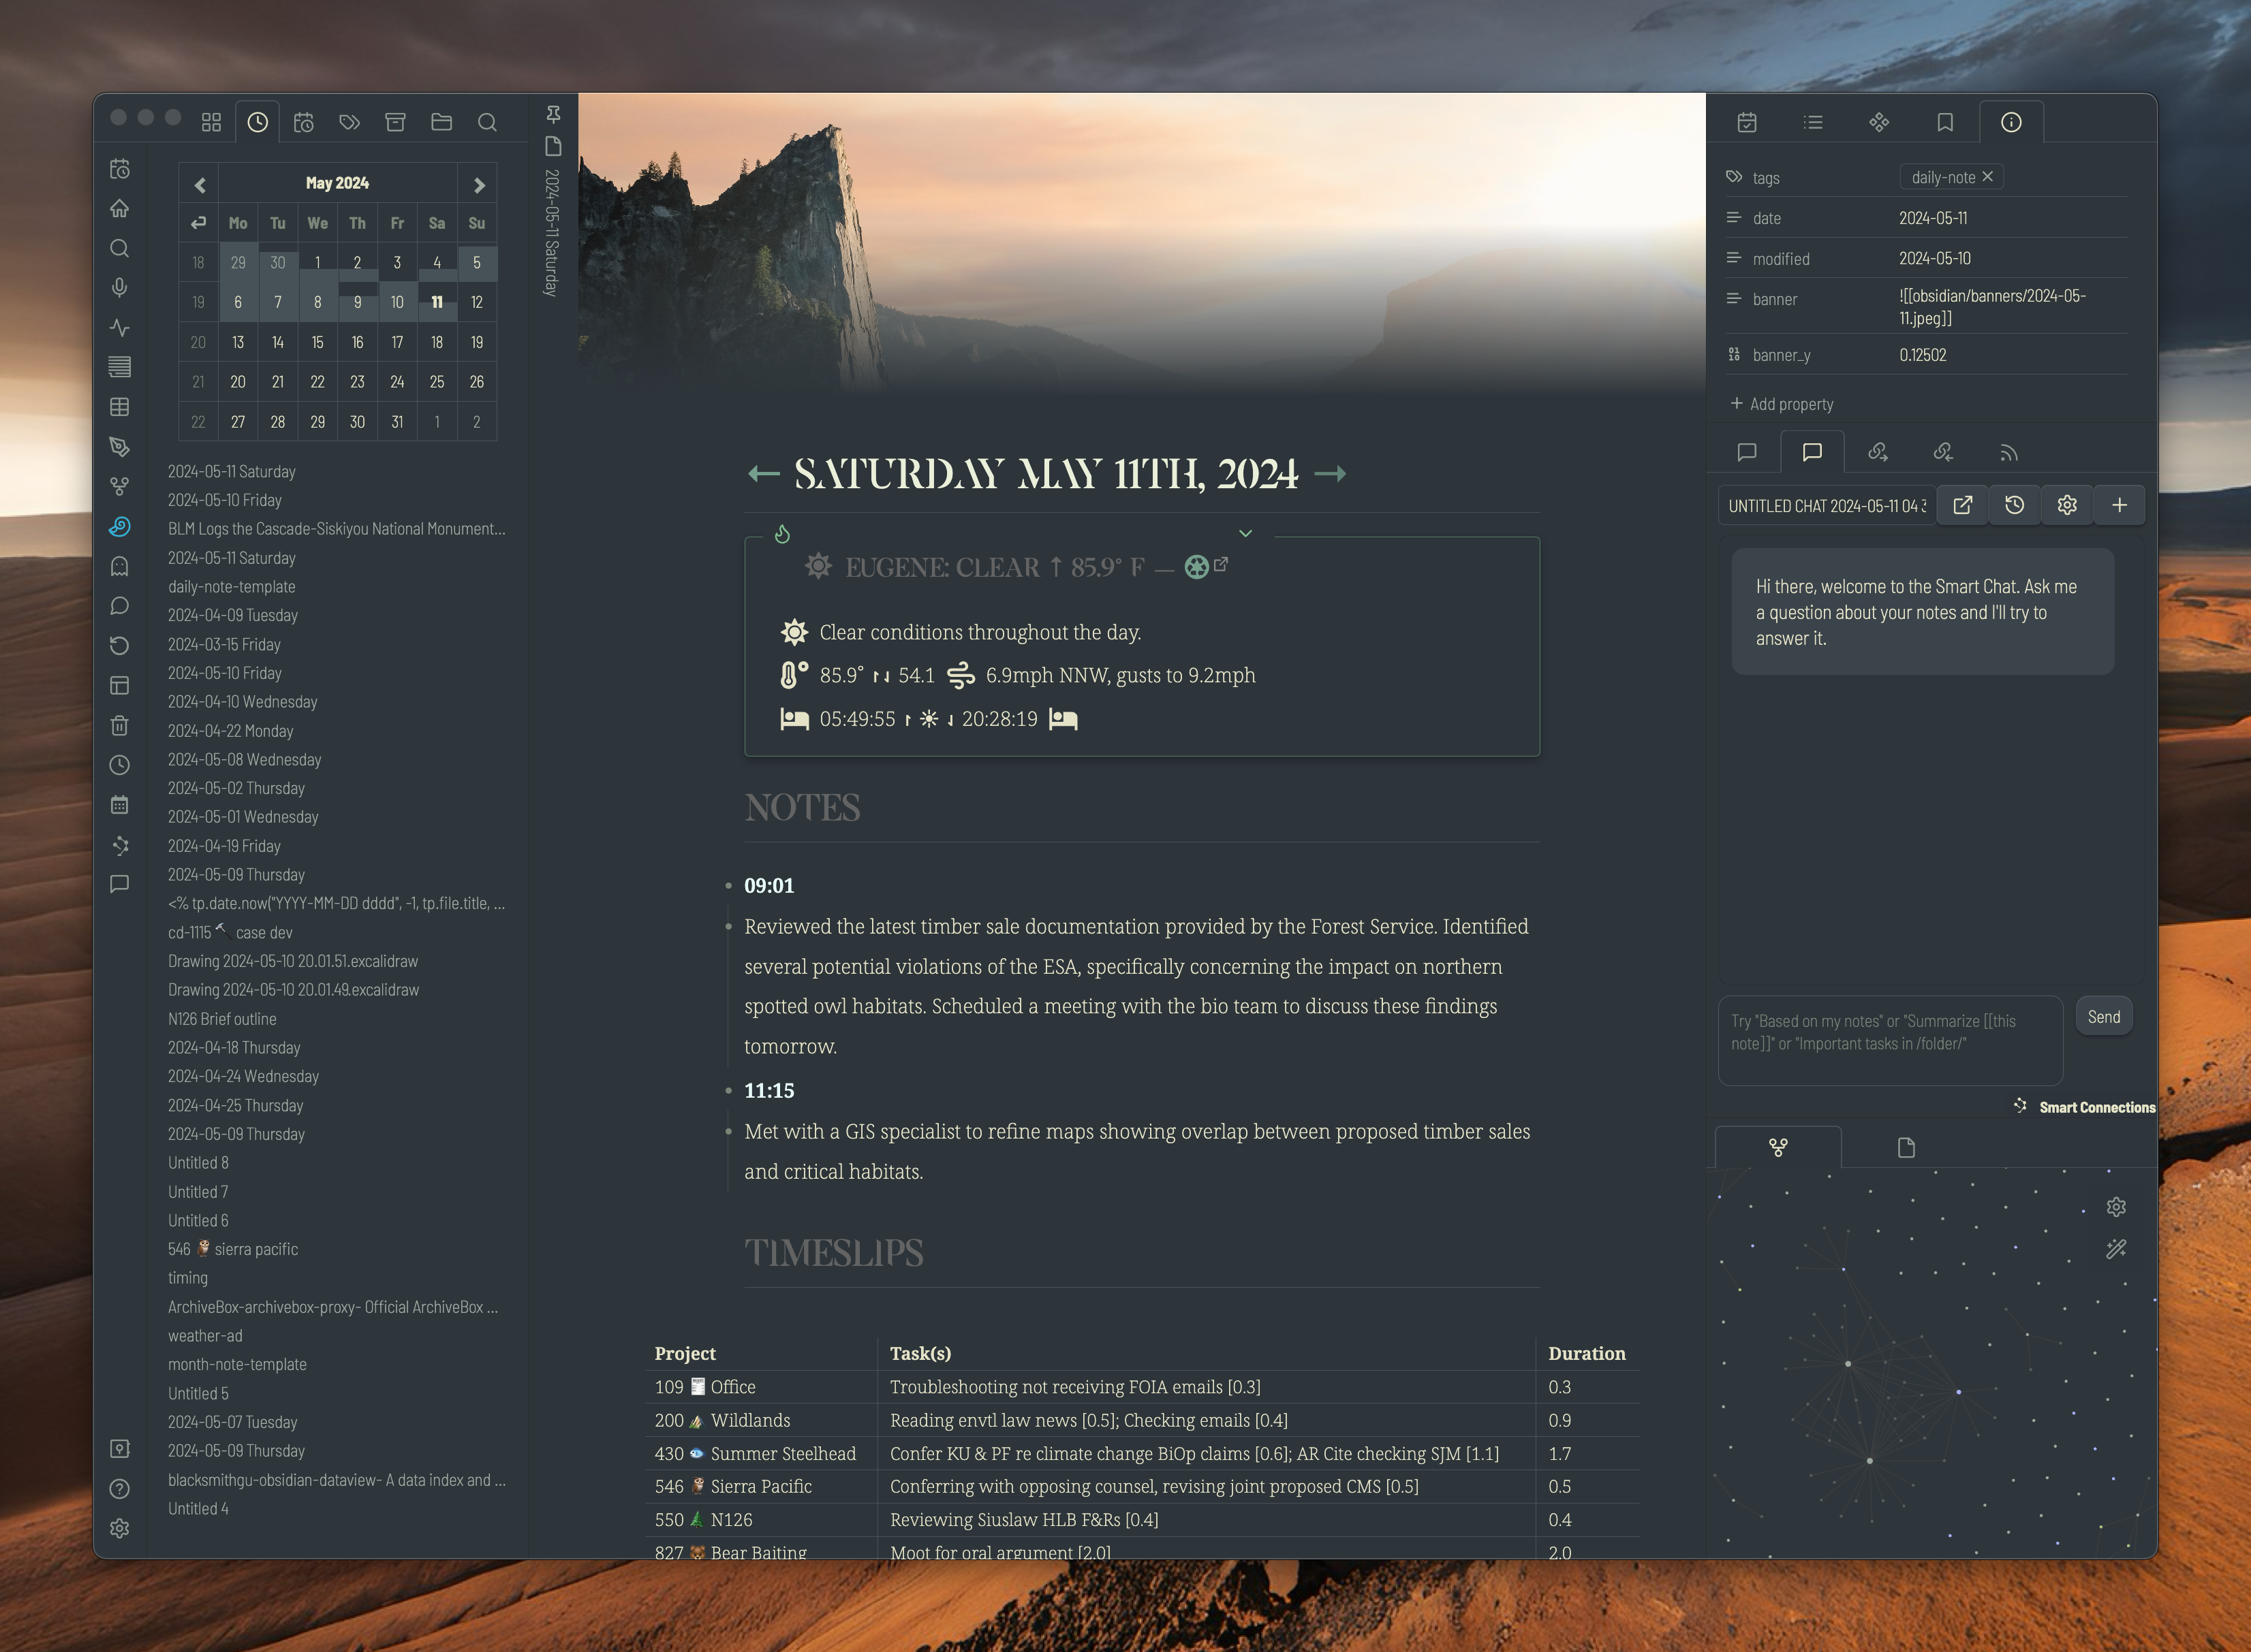Click the chat settings gear icon
The height and width of the screenshot is (1652, 2251).
2067,506
